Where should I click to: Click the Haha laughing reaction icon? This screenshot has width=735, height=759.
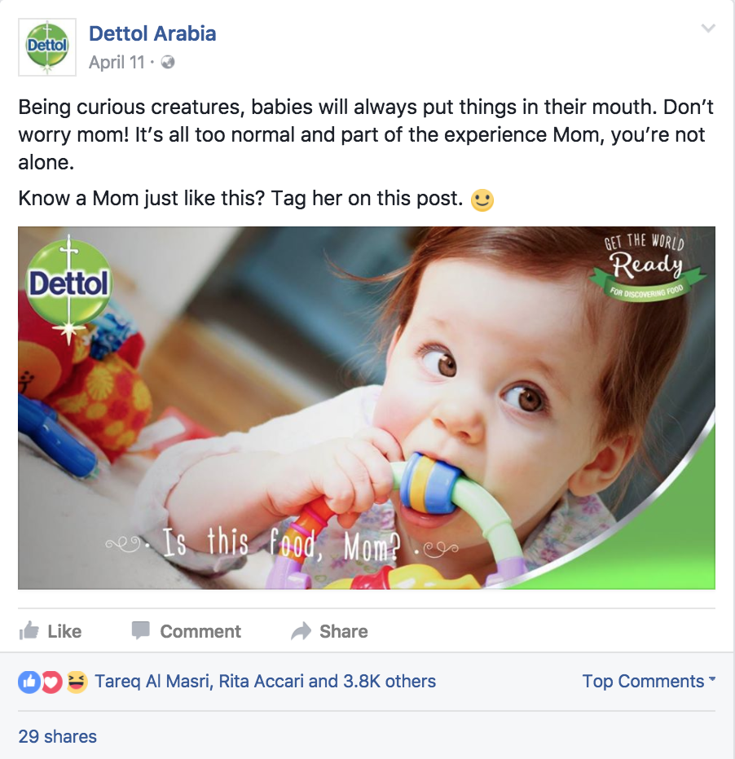(77, 682)
